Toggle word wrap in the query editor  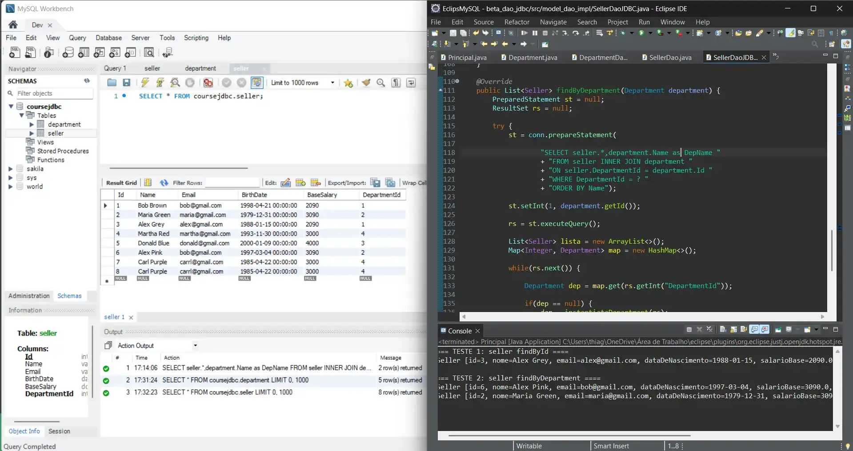click(x=411, y=83)
